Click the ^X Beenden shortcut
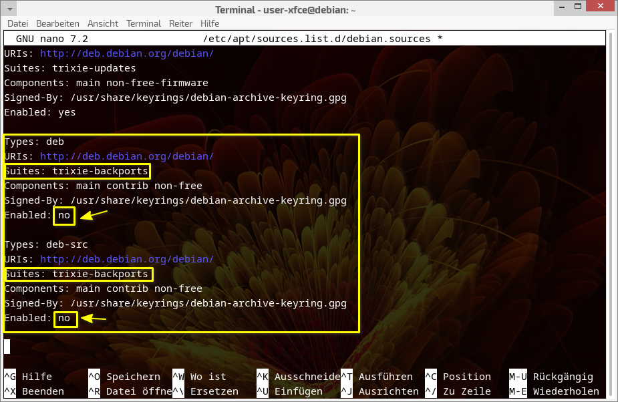This screenshot has height=402, width=618. [34, 391]
